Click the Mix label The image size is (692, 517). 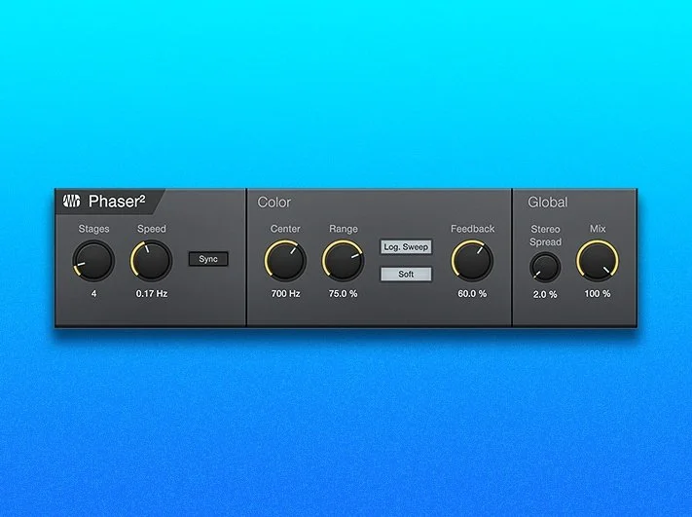click(x=598, y=229)
